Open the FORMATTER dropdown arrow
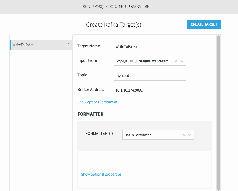 tap(189, 135)
